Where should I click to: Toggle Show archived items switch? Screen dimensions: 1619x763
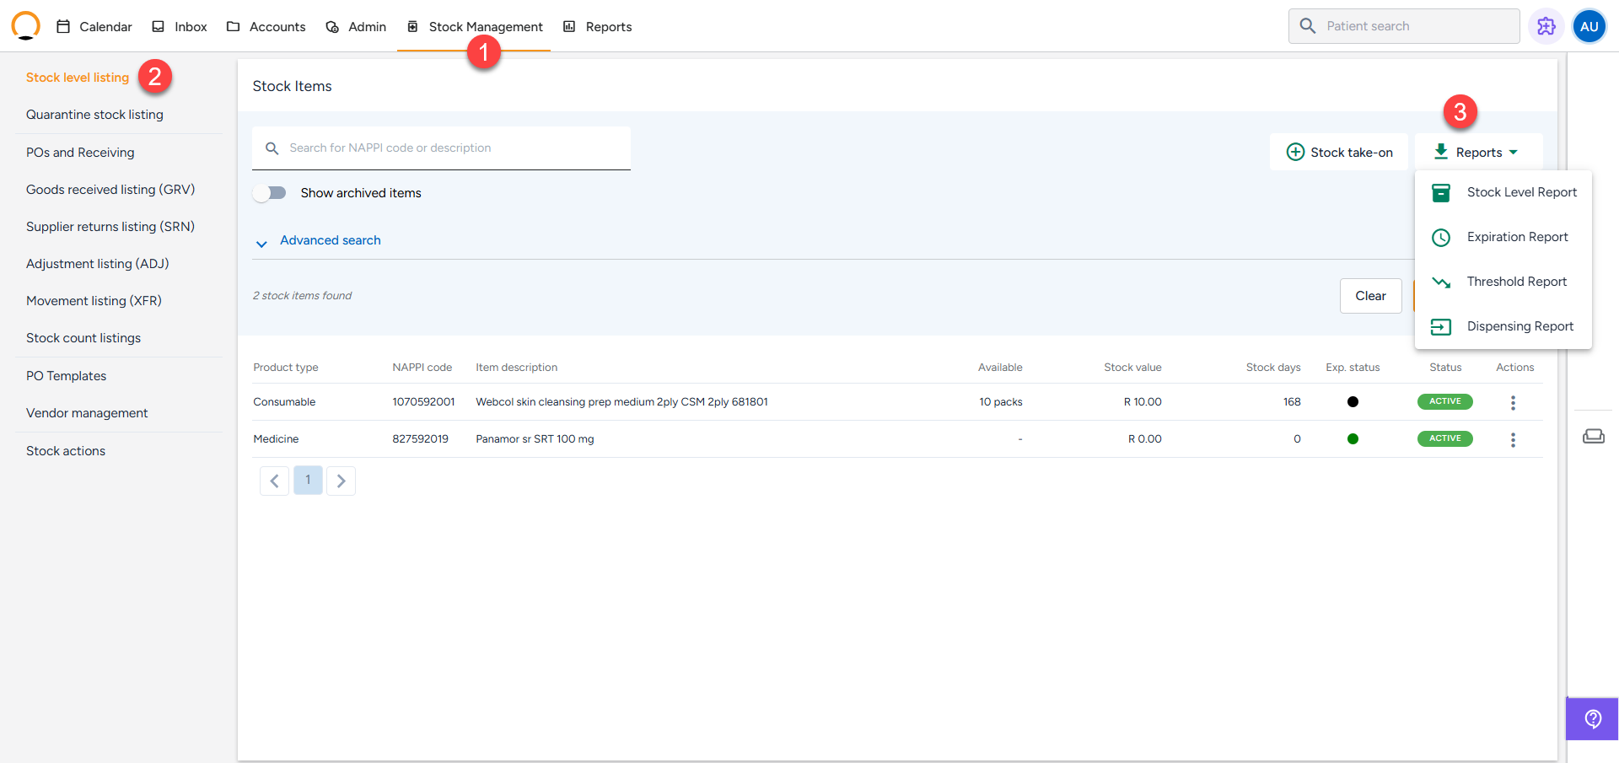pyautogui.click(x=271, y=193)
